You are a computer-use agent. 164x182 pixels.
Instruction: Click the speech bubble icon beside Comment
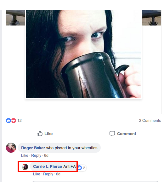[112, 134]
